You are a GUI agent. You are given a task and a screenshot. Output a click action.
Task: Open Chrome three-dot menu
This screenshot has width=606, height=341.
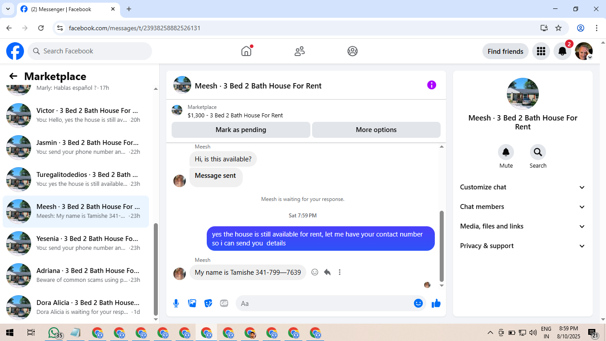click(597, 28)
